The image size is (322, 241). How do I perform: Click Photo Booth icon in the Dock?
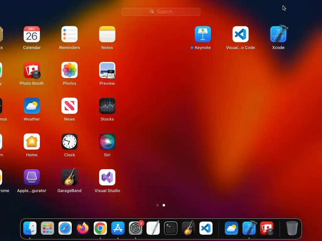click(267, 228)
